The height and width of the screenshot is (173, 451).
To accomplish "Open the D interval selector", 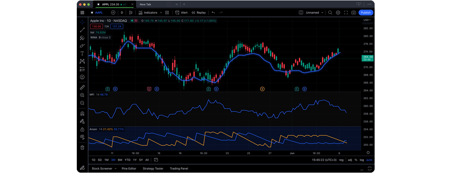I will click(x=122, y=13).
